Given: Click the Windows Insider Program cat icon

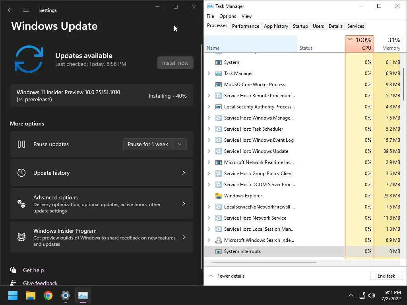Looking at the screenshot, I should (x=21, y=237).
